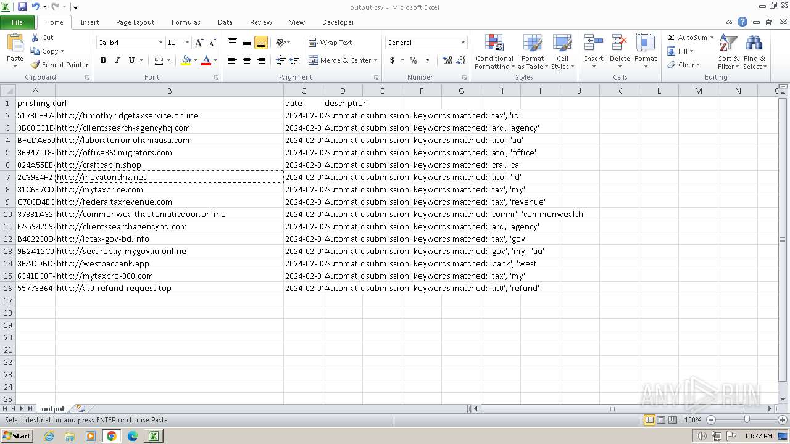Click the Increase Indent icon
This screenshot has height=444, width=790.
[x=295, y=60]
